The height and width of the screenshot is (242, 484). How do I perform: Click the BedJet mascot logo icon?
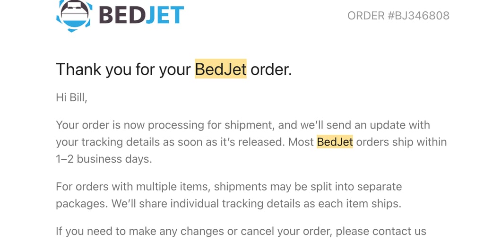tap(73, 15)
